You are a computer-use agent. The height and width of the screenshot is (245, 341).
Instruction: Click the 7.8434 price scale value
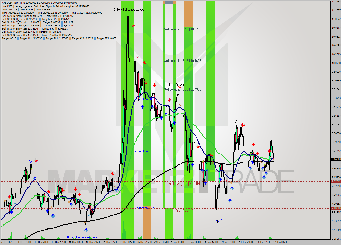tap(336, 168)
